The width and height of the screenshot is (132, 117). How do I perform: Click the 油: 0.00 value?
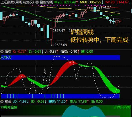click(97, 101)
